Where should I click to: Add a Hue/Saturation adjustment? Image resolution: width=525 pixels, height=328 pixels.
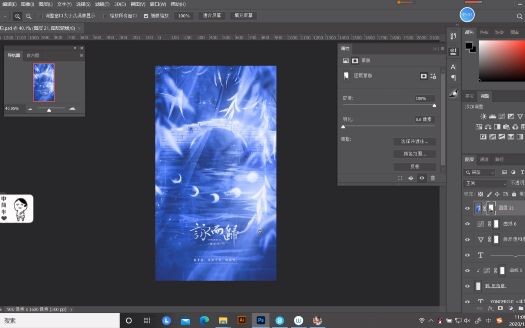pos(479,127)
